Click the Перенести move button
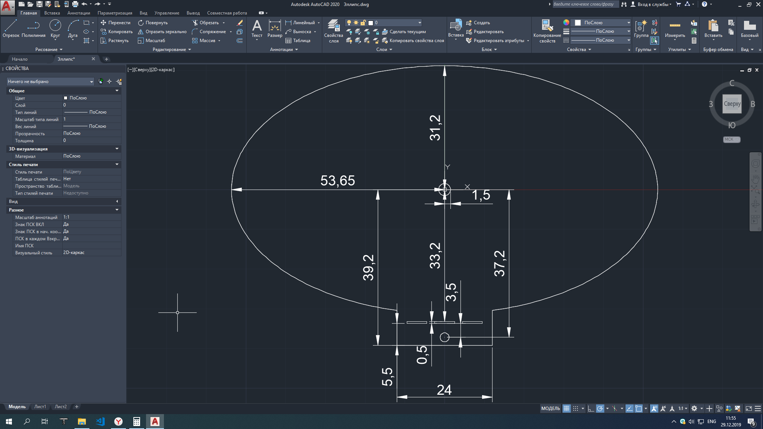Viewport: 763px width, 429px height. pos(115,23)
